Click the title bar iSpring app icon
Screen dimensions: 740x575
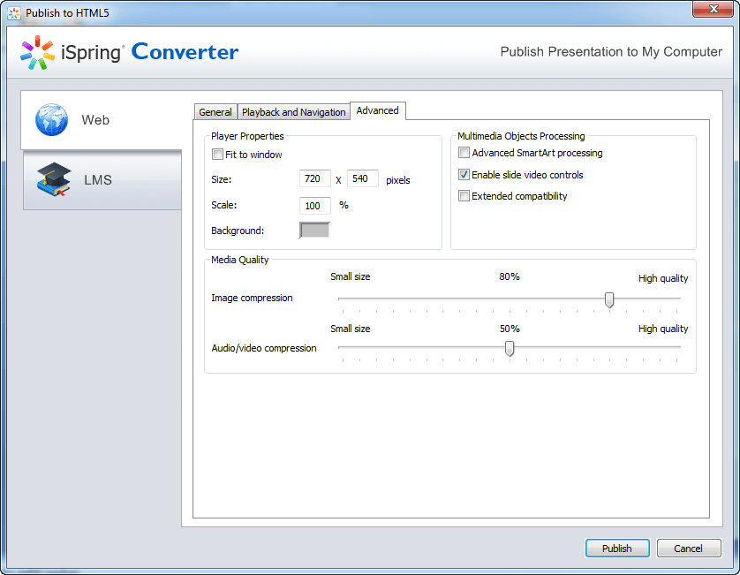[14, 13]
